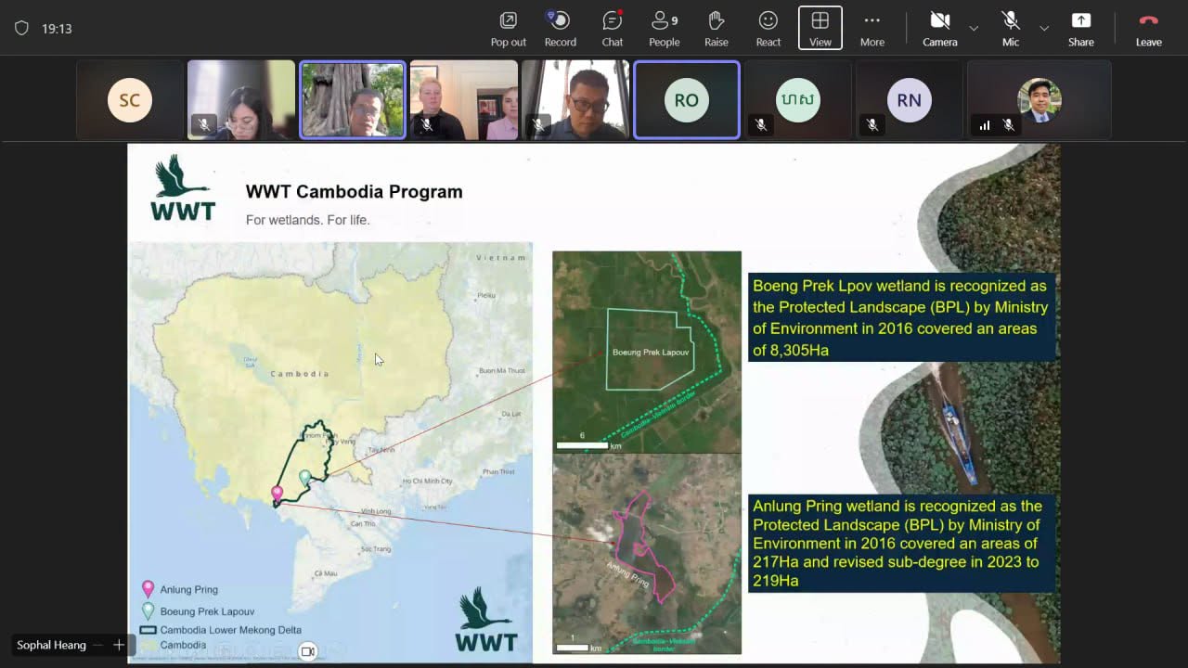Click the meeting timer 19:13

(x=57, y=29)
